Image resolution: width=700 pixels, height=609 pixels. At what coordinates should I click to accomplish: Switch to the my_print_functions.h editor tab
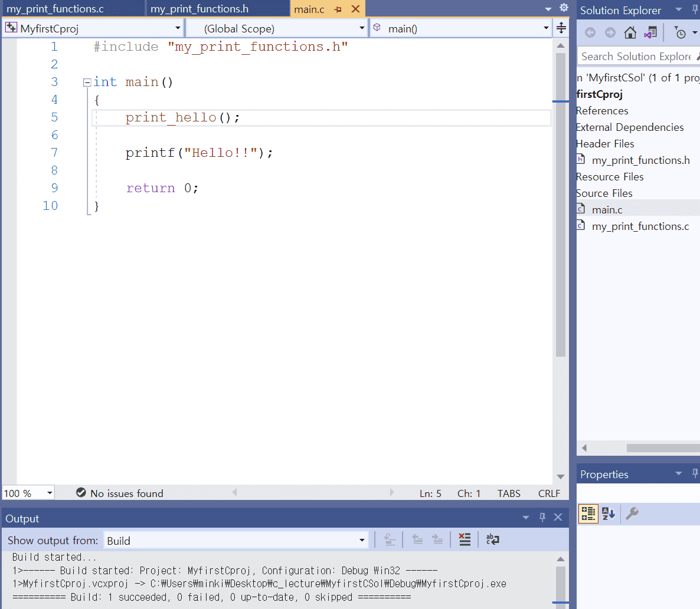218,9
